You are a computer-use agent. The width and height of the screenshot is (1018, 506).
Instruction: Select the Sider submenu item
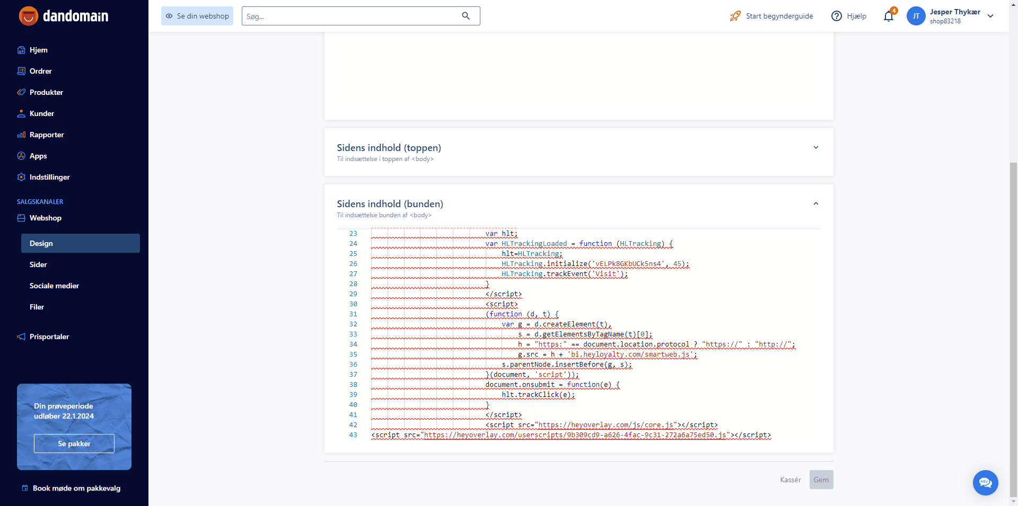pyautogui.click(x=38, y=264)
